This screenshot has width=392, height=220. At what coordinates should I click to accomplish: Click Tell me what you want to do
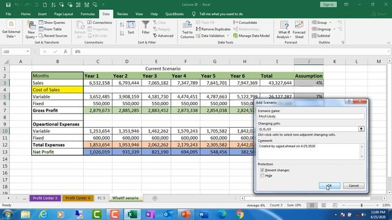coord(221,14)
